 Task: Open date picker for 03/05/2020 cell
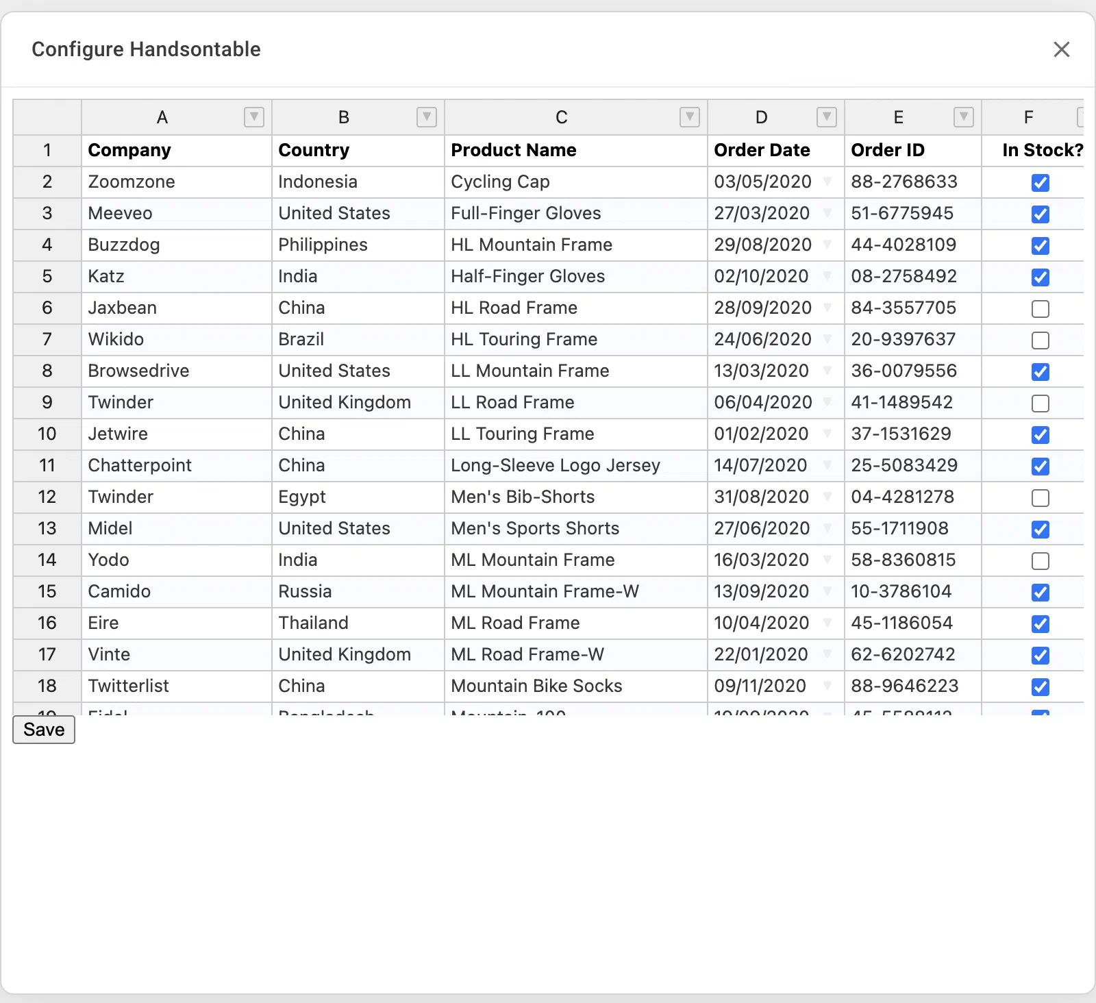coord(827,182)
